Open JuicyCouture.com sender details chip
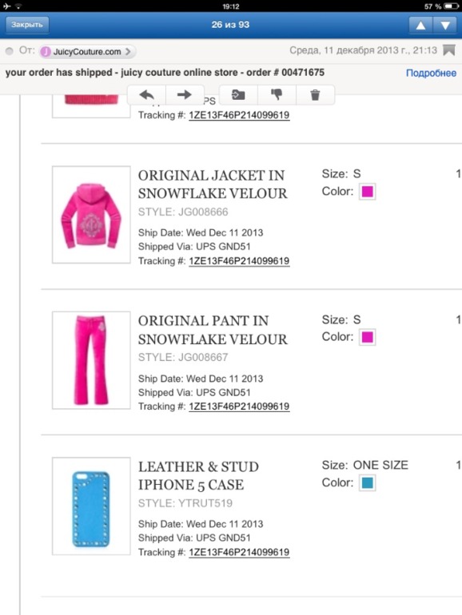Screen dimensions: 462x615 pos(88,51)
